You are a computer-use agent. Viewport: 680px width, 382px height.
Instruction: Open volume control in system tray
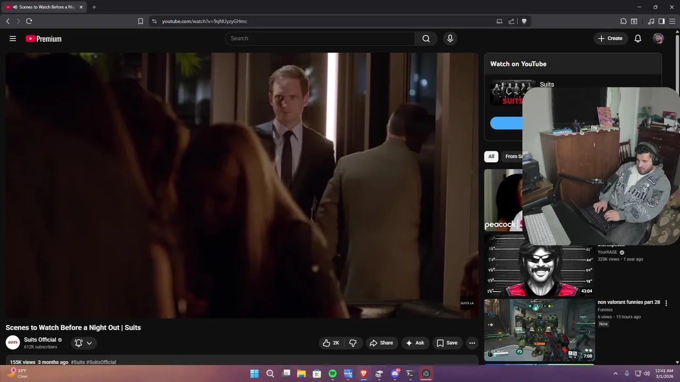pyautogui.click(x=647, y=374)
